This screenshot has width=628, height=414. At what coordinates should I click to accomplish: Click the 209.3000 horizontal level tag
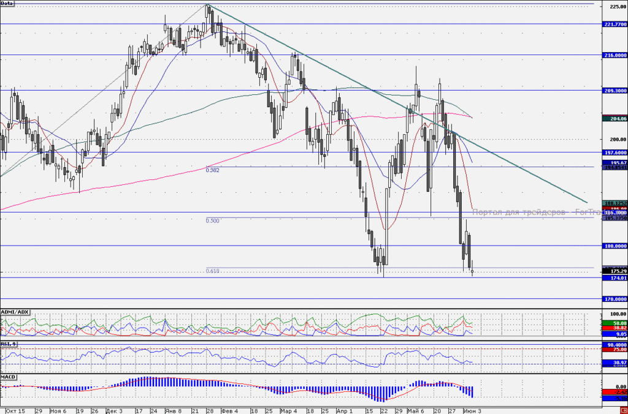(x=615, y=91)
